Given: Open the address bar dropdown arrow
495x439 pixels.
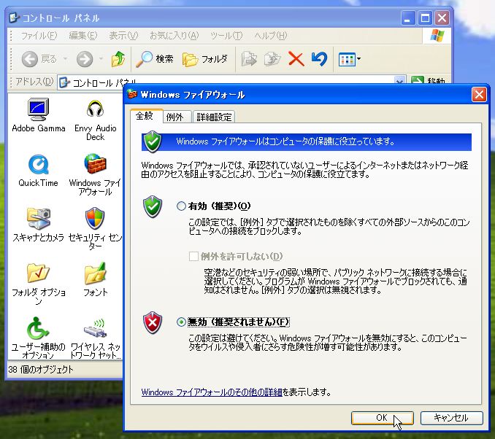Looking at the screenshot, I should pyautogui.click(x=399, y=82).
